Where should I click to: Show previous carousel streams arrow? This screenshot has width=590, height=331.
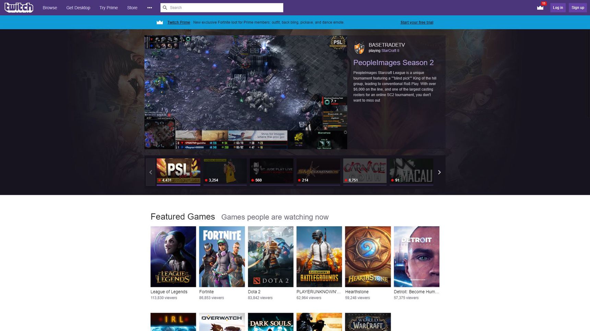point(151,172)
